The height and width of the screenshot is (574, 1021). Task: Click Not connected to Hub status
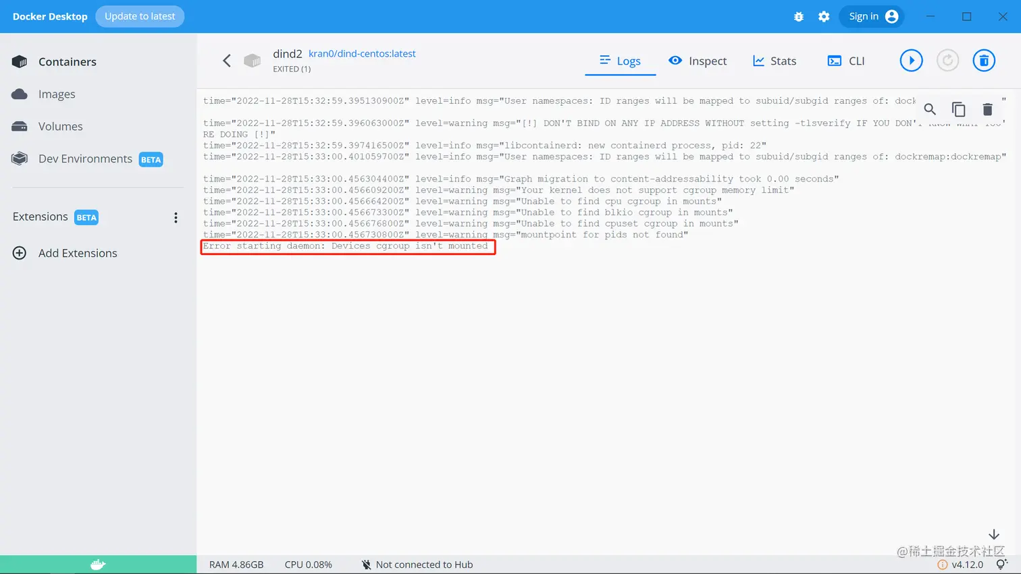[x=417, y=565]
